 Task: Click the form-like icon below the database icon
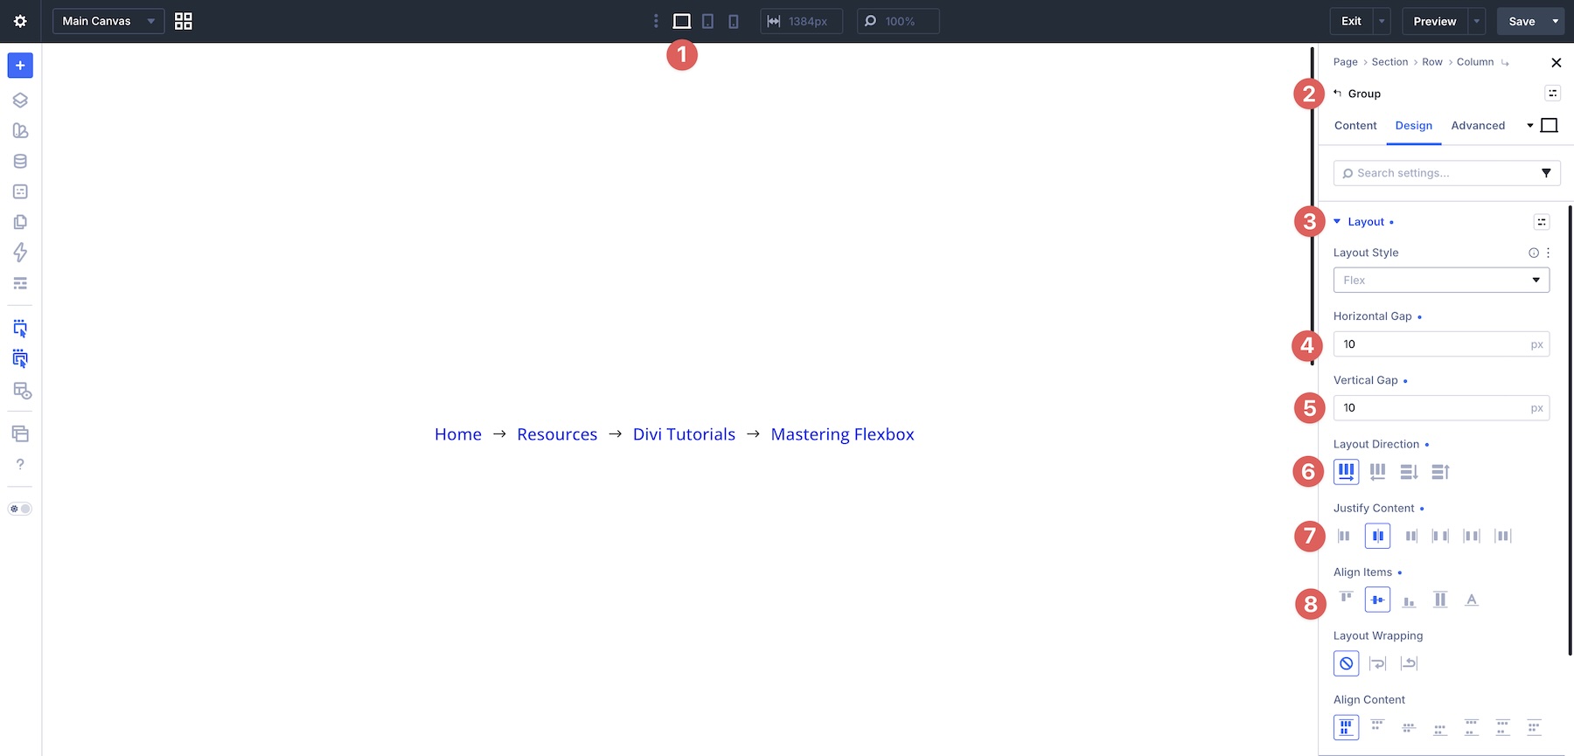point(20,191)
